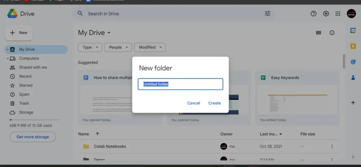
Task: Open Google Tasks in side panel
Action: point(353,62)
